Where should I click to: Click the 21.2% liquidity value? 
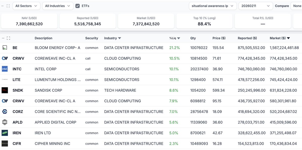(174, 48)
